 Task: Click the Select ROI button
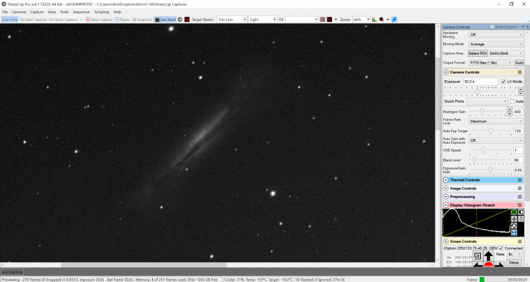click(477, 54)
